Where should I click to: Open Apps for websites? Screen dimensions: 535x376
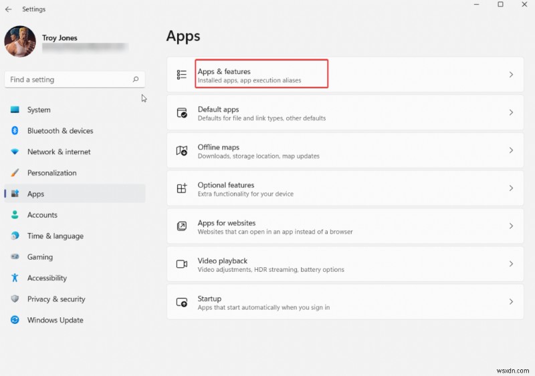345,226
